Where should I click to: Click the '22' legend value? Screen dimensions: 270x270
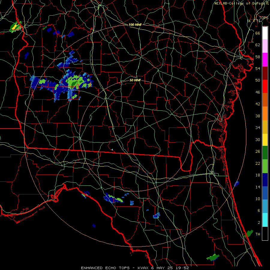(x=258, y=163)
